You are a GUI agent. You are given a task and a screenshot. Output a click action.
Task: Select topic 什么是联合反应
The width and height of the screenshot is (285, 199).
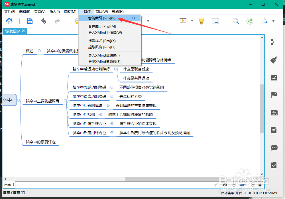pos(136,69)
